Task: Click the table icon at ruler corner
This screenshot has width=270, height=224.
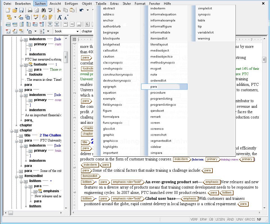Action: (74, 39)
